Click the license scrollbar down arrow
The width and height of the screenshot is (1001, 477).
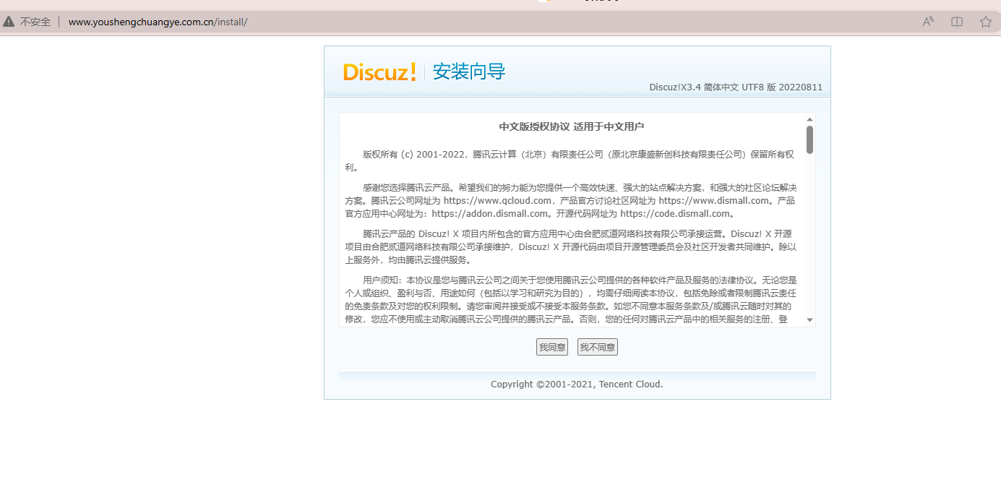coord(809,319)
